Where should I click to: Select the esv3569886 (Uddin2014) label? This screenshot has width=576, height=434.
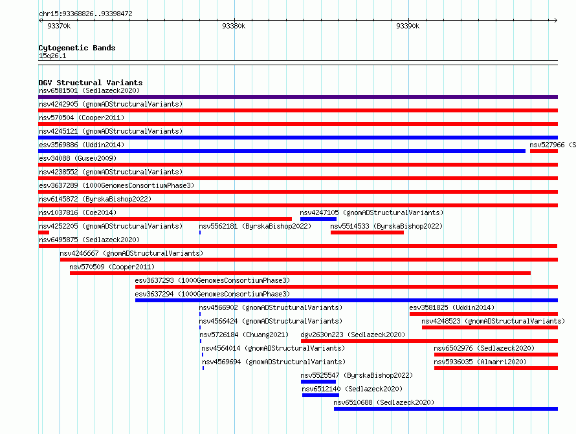[x=82, y=145]
